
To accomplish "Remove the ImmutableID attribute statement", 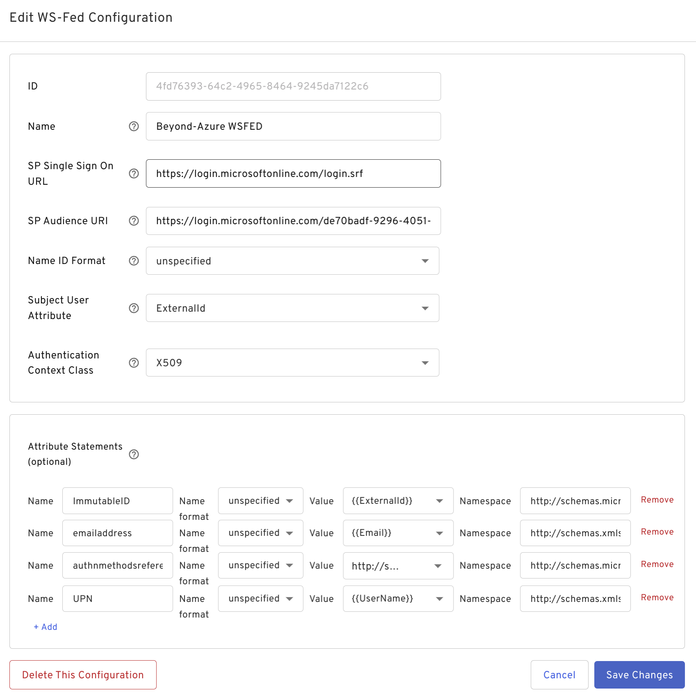I will point(657,500).
